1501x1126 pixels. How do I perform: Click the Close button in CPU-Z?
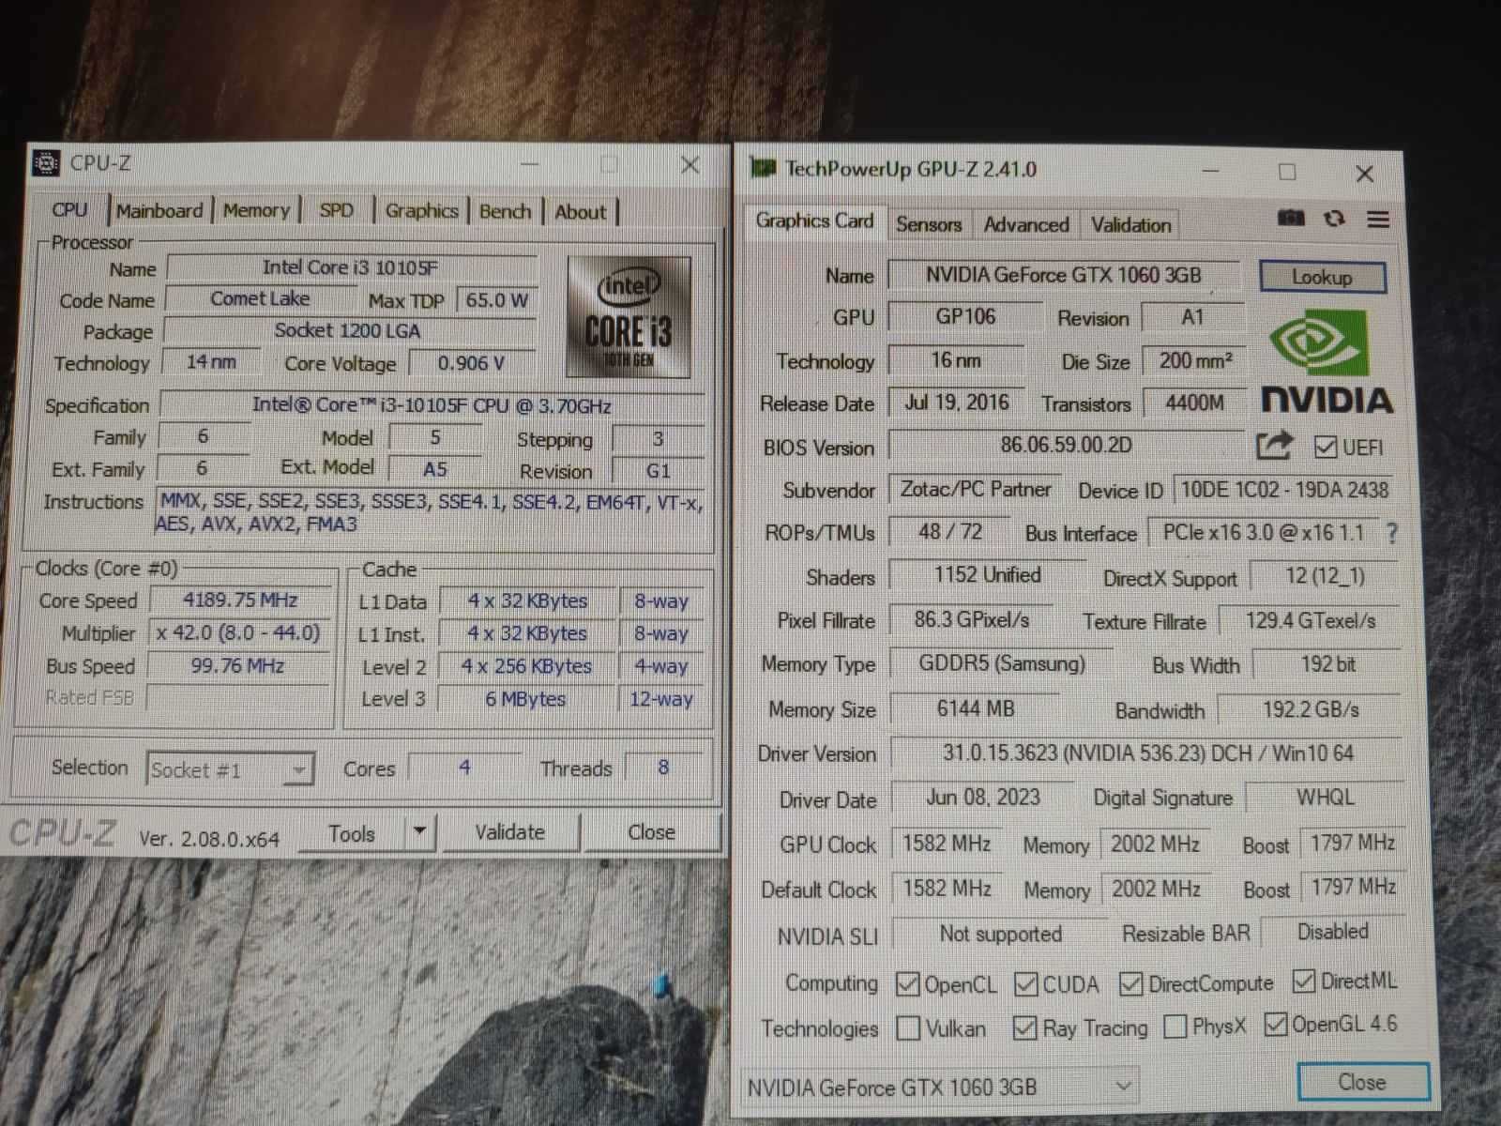[651, 832]
